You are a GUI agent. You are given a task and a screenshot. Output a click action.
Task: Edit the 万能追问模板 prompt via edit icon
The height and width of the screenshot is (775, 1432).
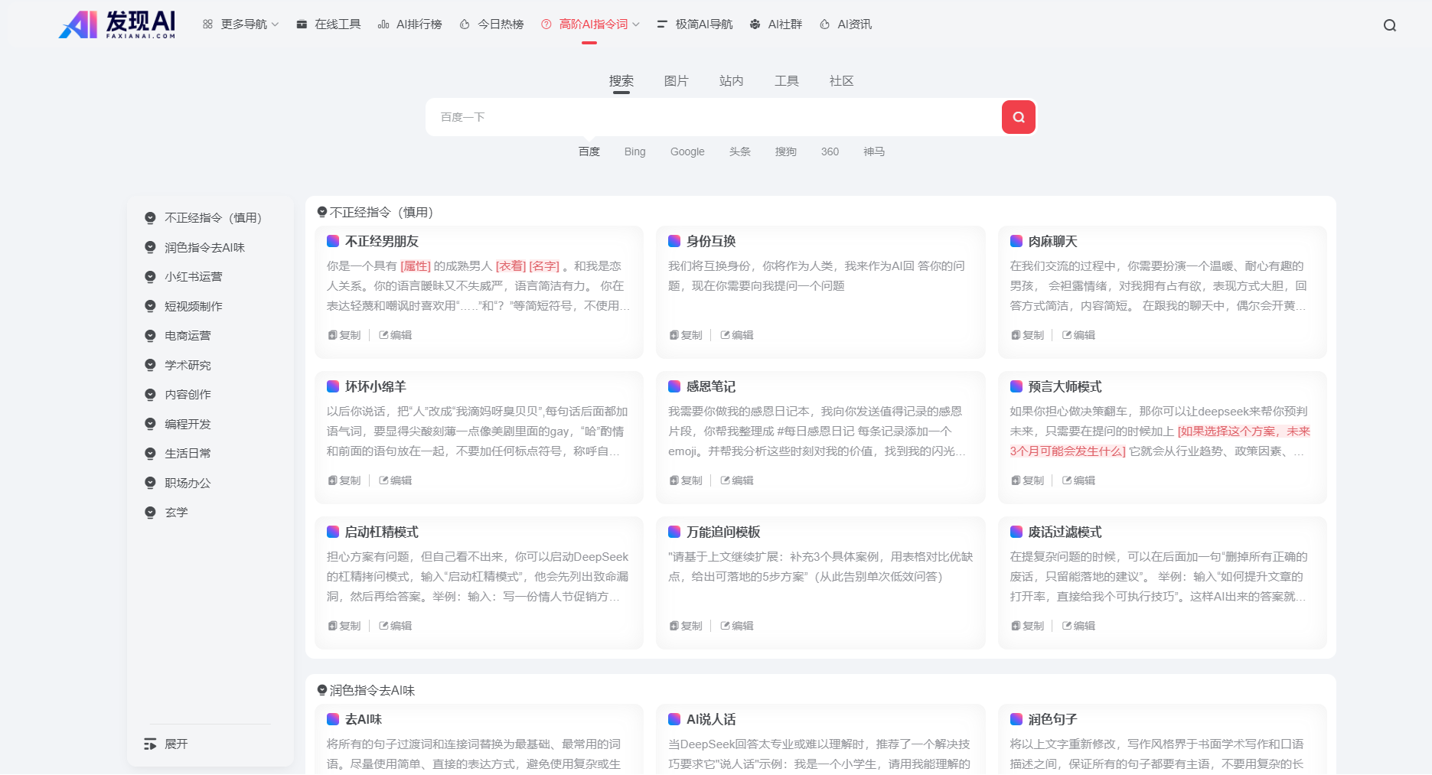point(737,625)
